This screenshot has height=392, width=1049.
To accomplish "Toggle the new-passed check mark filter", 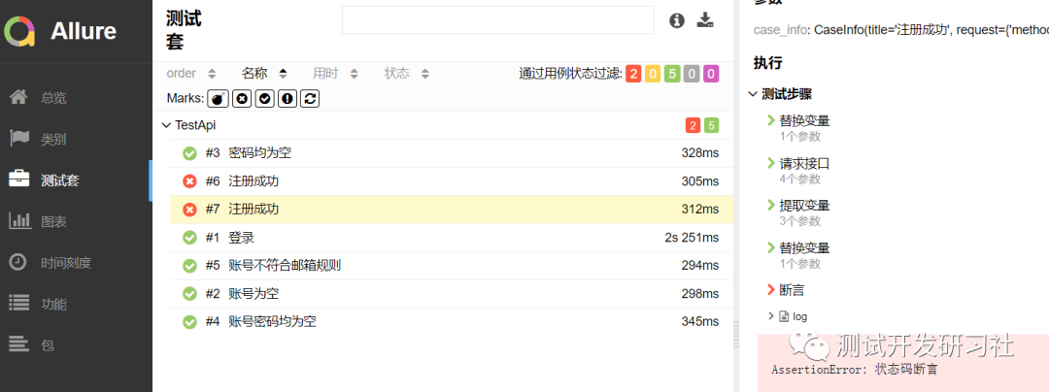I will tap(265, 99).
